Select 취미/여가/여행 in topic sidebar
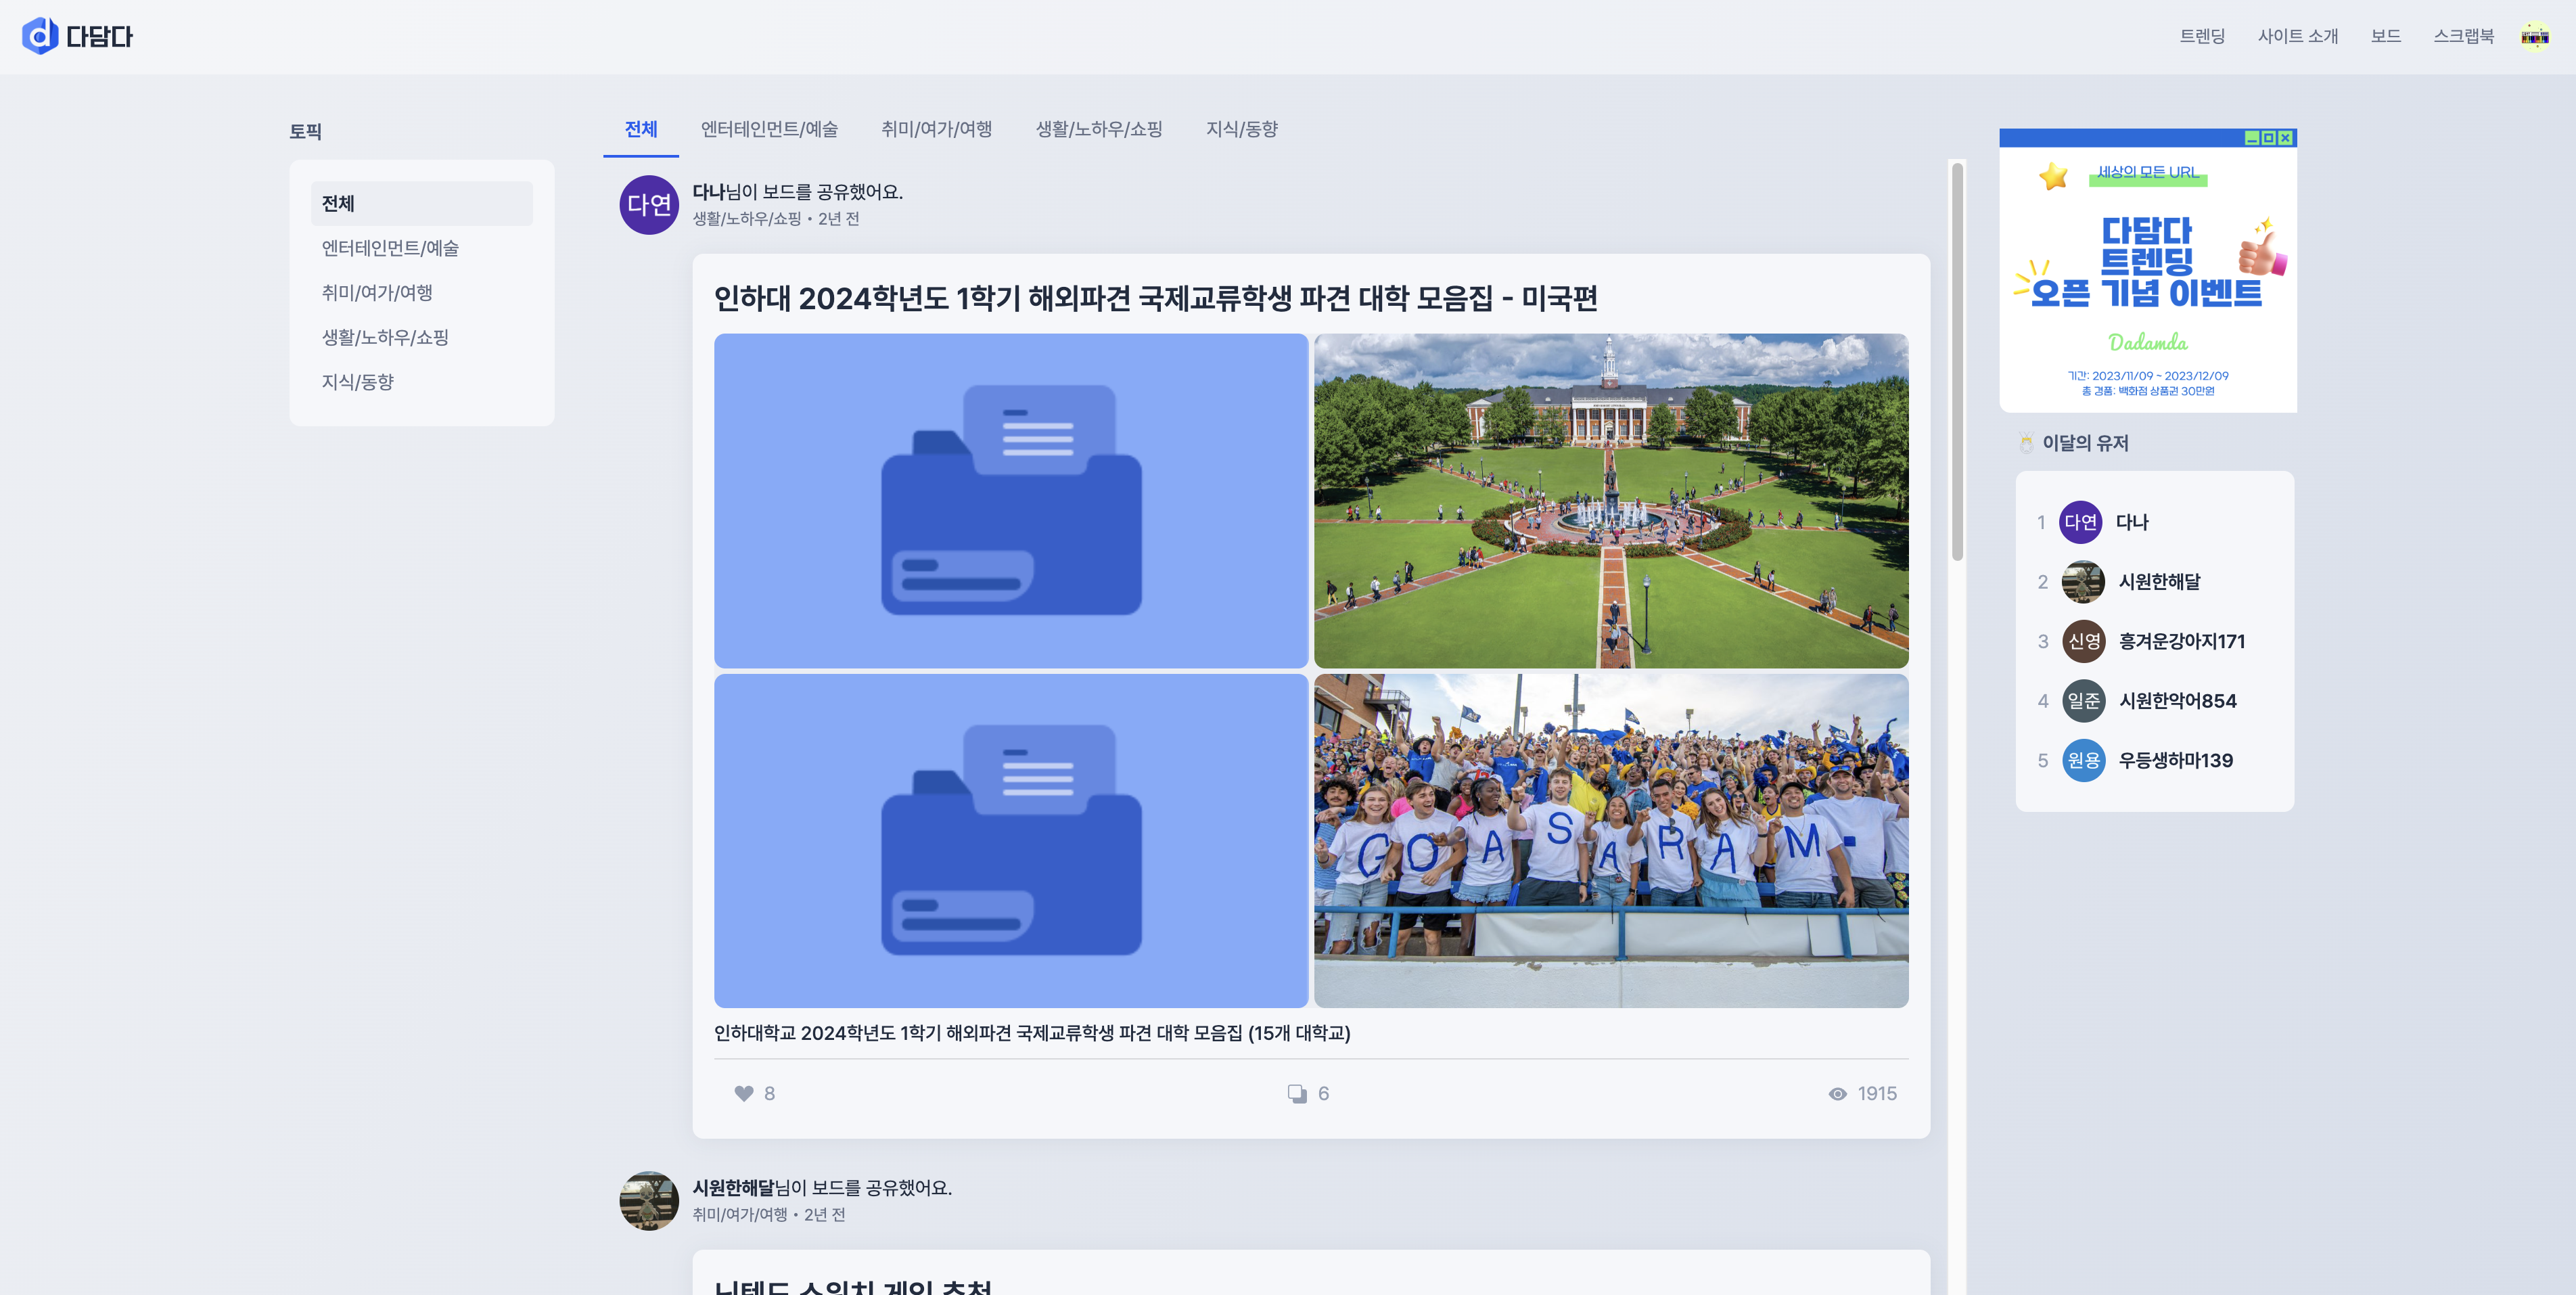The height and width of the screenshot is (1295, 2576). click(x=377, y=292)
